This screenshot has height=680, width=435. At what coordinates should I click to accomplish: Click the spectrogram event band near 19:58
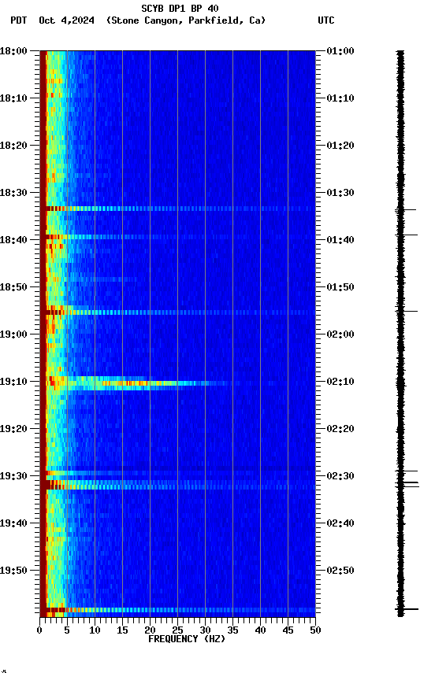pos(177,610)
